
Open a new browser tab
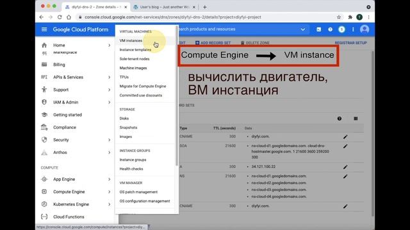coord(205,7)
